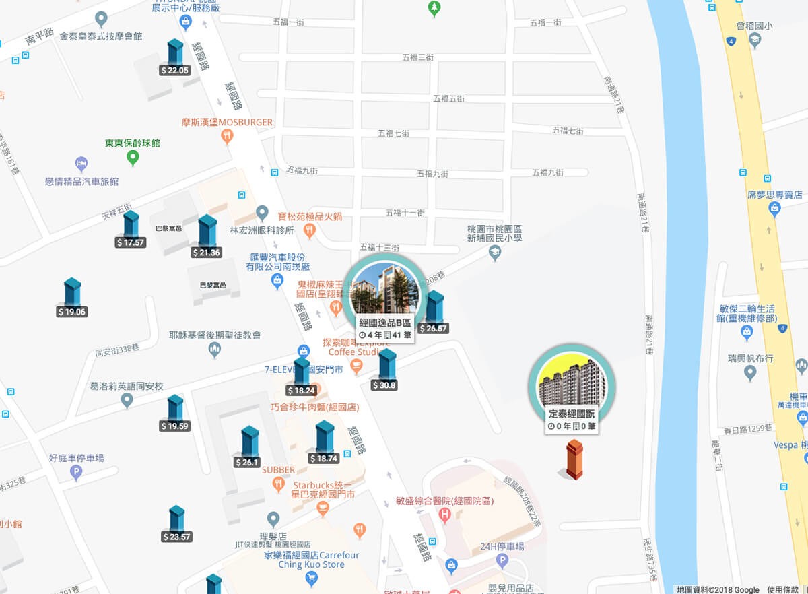Click the 五福十三街 street label
The width and height of the screenshot is (808, 594).
point(380,247)
